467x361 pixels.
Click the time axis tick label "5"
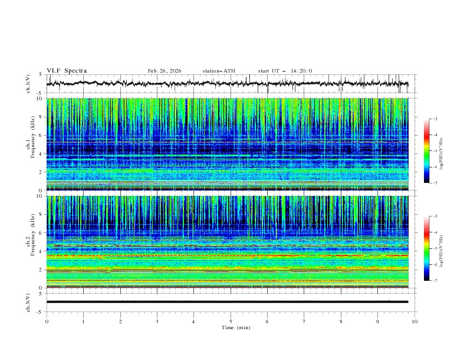click(231, 321)
